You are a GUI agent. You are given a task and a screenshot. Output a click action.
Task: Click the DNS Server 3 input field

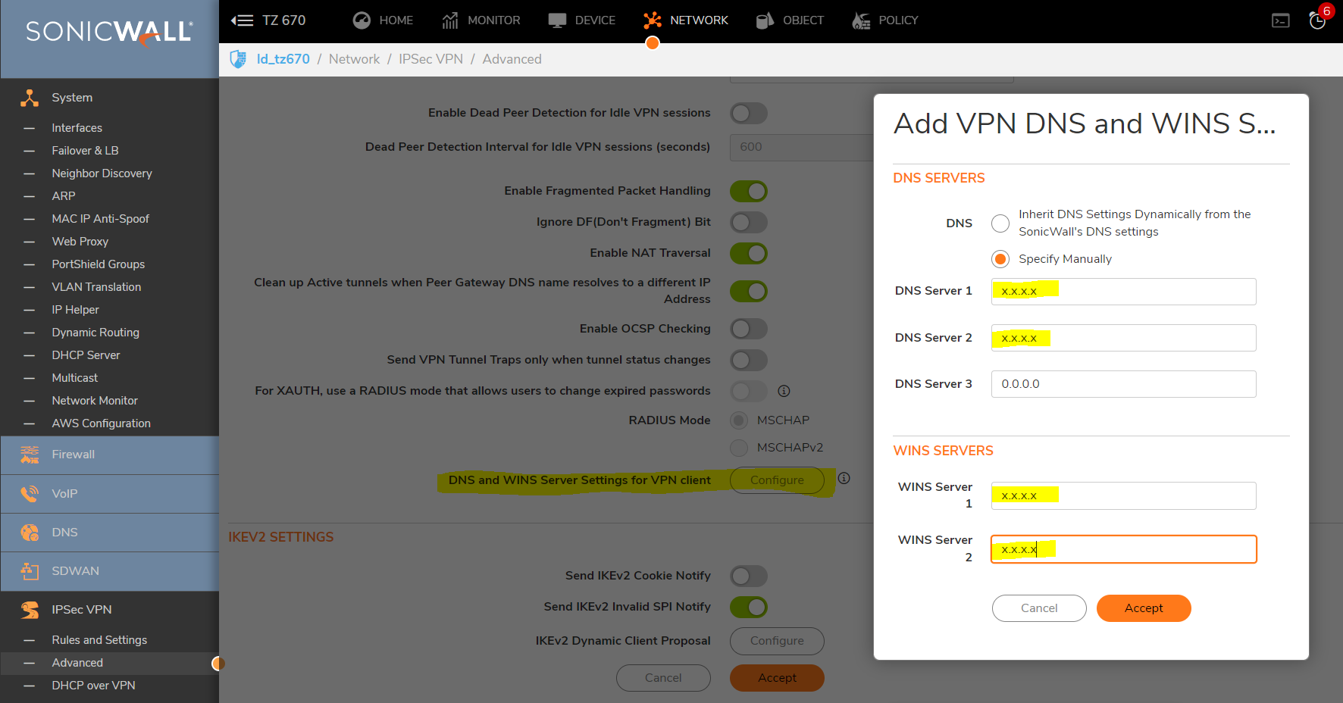click(x=1123, y=384)
